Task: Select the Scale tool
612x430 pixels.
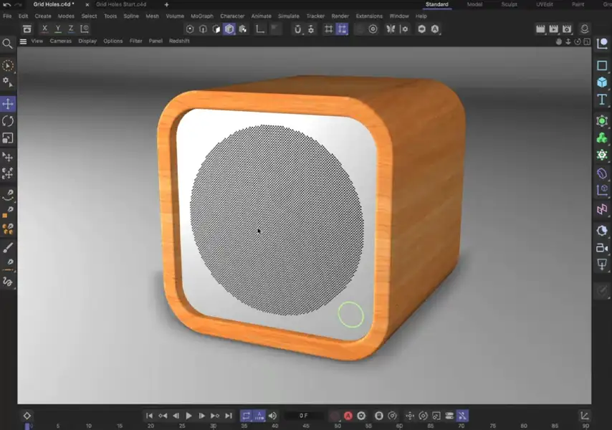Action: point(8,138)
